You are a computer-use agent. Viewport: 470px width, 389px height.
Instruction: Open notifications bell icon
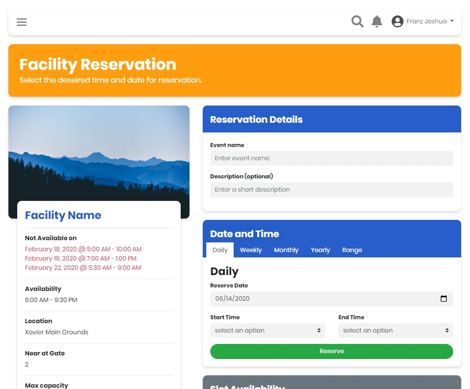pyautogui.click(x=377, y=21)
